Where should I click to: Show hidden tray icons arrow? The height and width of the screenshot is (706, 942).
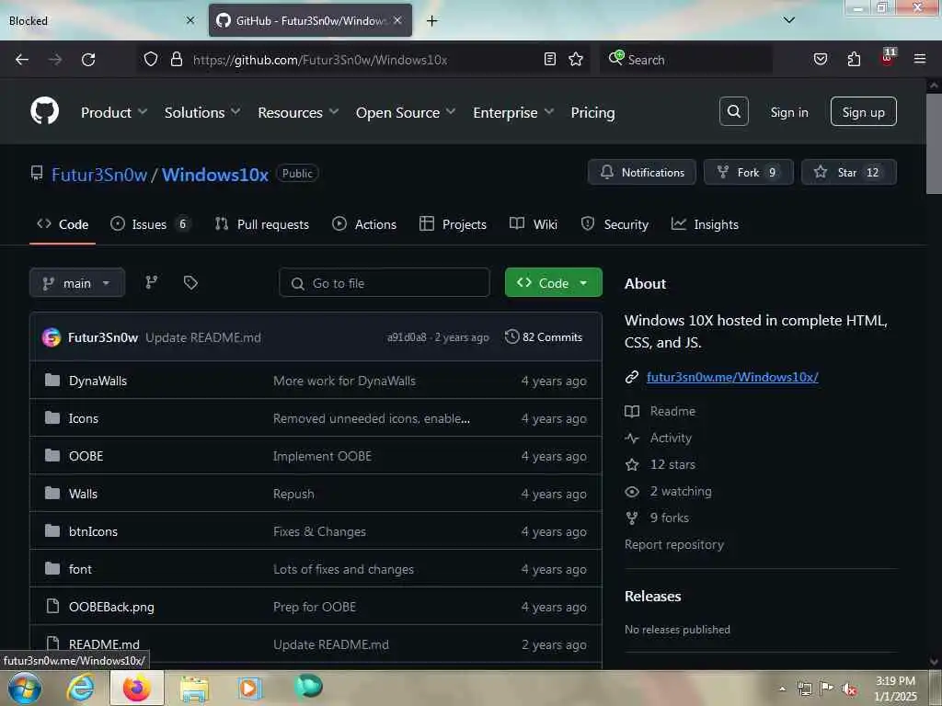[782, 689]
